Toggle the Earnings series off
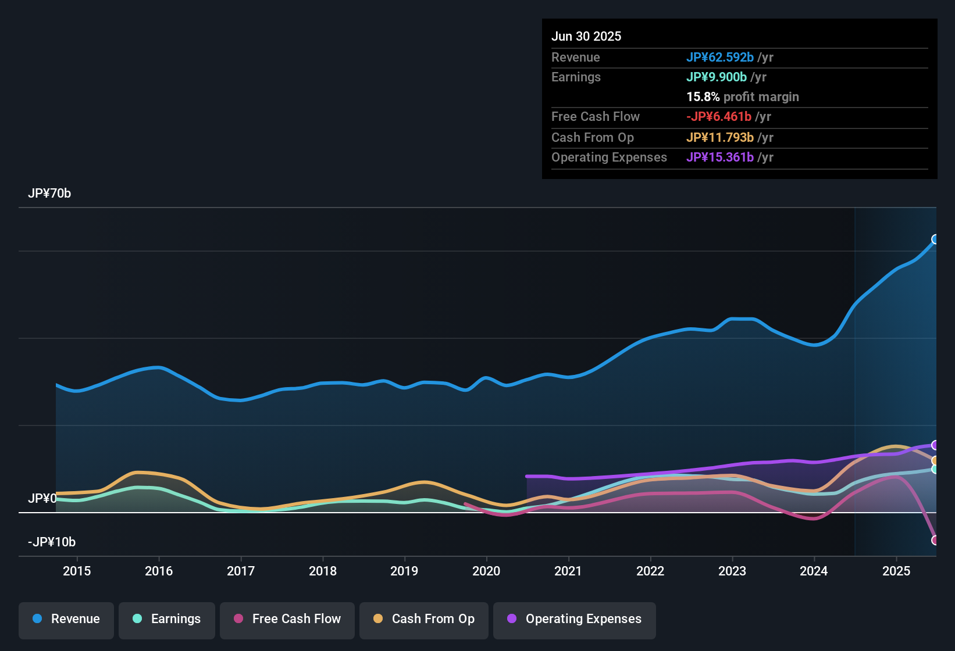Screen dimensions: 955x651 (x=166, y=619)
